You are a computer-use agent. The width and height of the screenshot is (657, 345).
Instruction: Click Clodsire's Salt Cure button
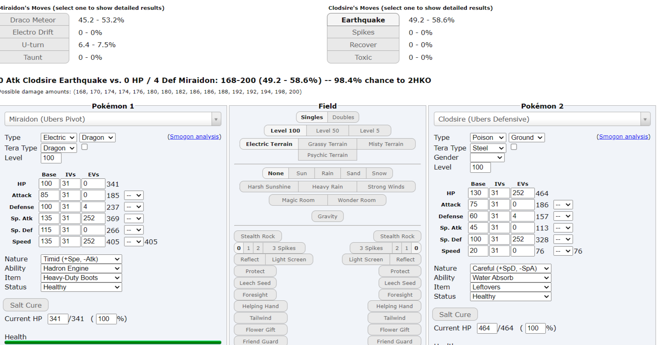[x=455, y=314]
